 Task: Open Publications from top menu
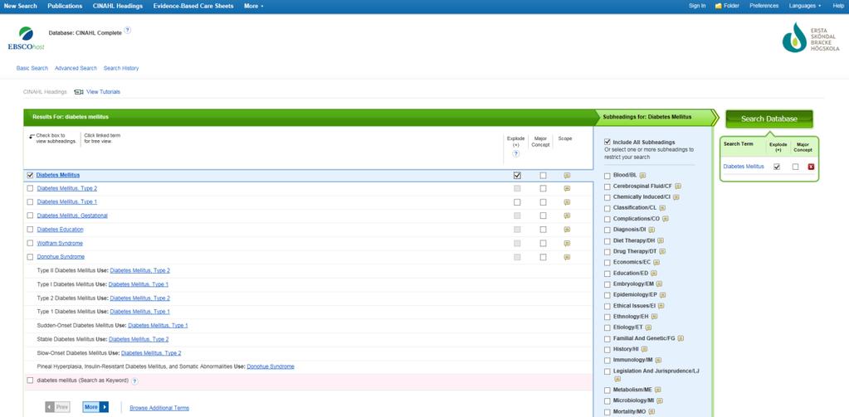[65, 6]
